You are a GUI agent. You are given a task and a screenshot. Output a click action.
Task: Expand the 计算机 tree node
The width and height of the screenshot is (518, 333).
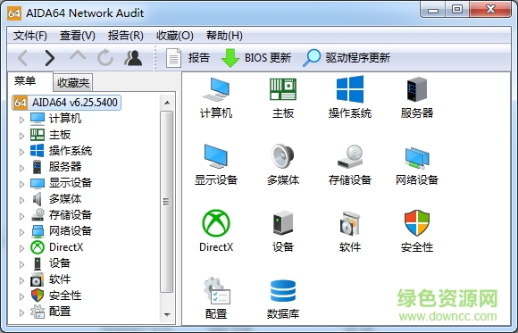(x=21, y=120)
